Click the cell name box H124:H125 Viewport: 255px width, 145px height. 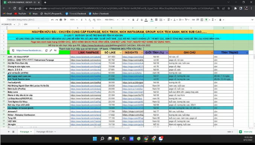click(x=8, y=24)
